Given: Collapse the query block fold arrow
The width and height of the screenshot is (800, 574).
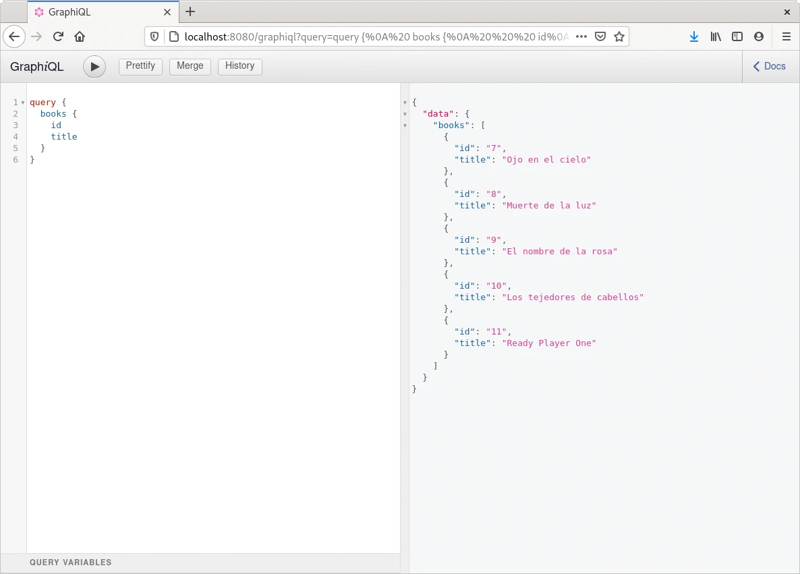Looking at the screenshot, I should pyautogui.click(x=23, y=103).
